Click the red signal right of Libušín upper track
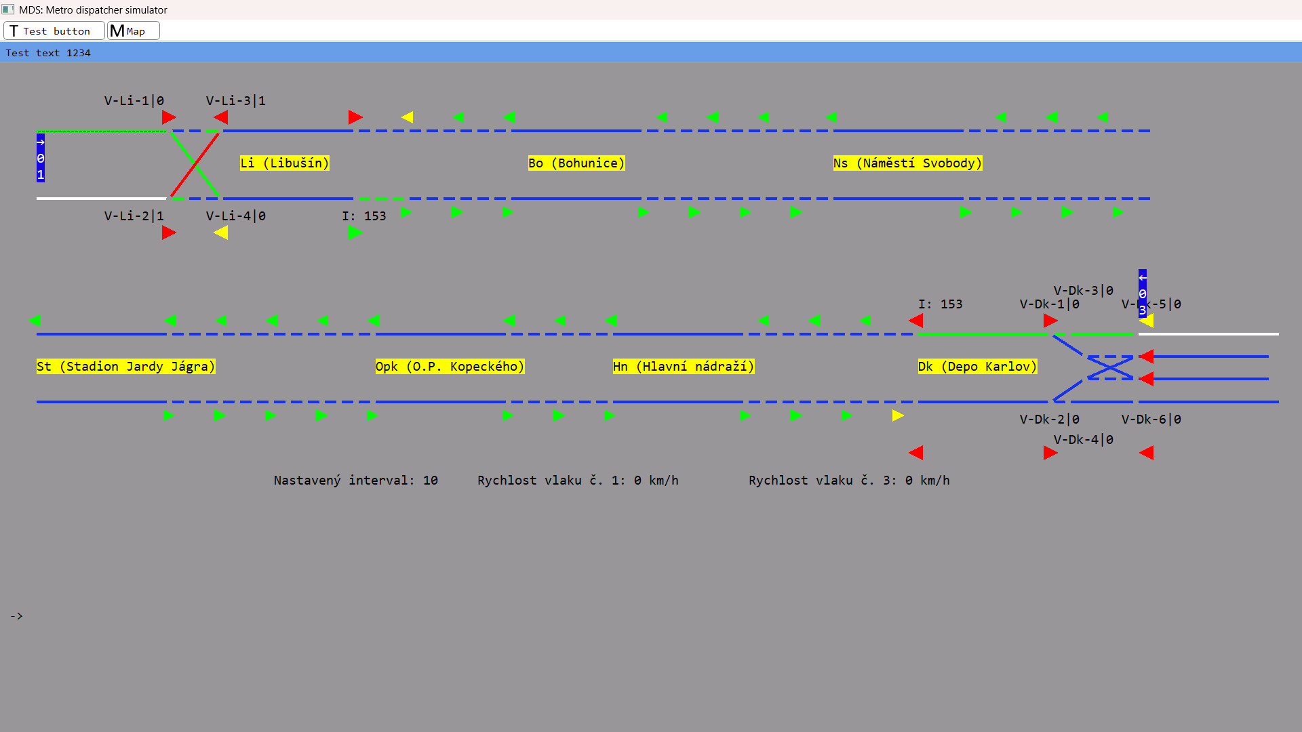 (x=355, y=117)
